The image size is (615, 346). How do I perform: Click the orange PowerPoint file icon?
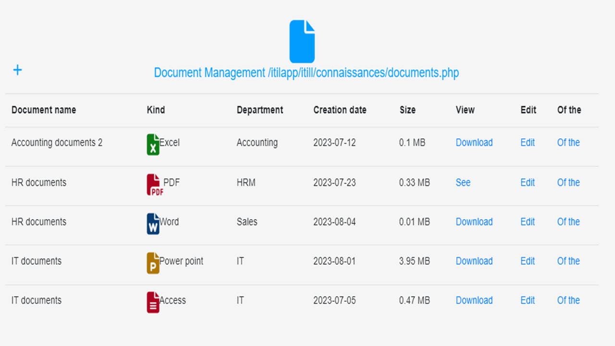tap(153, 263)
